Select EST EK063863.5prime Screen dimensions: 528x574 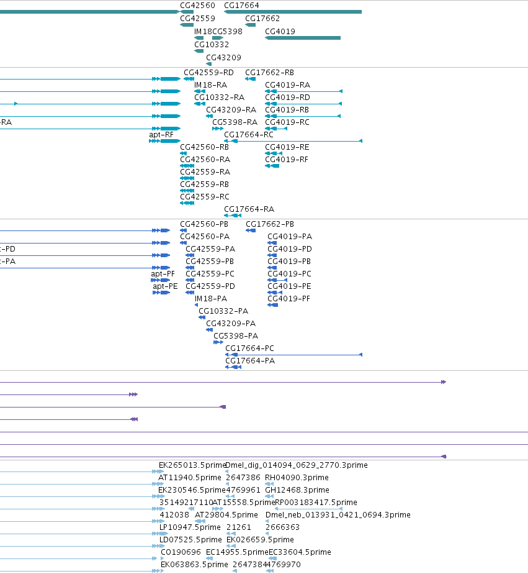click(x=194, y=565)
